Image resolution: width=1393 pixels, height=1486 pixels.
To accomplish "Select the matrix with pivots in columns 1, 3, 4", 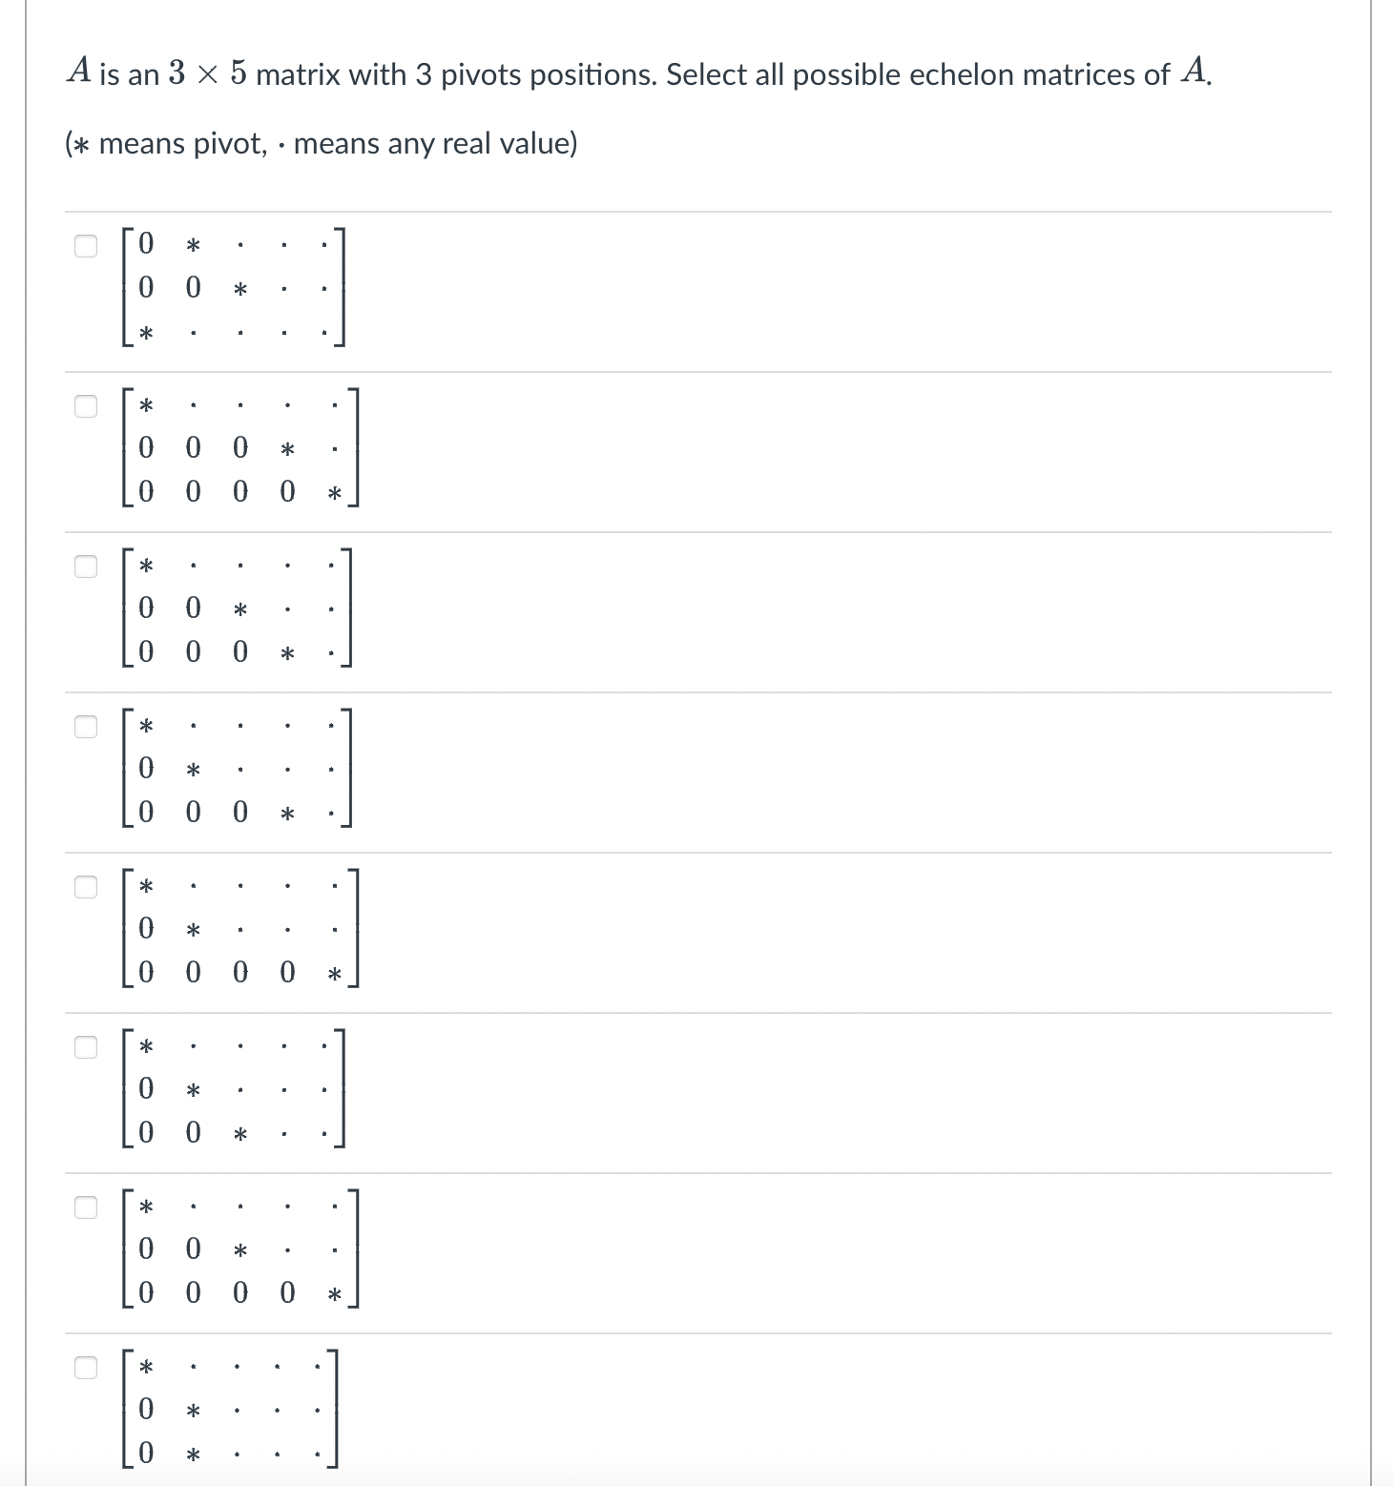I will [84, 568].
